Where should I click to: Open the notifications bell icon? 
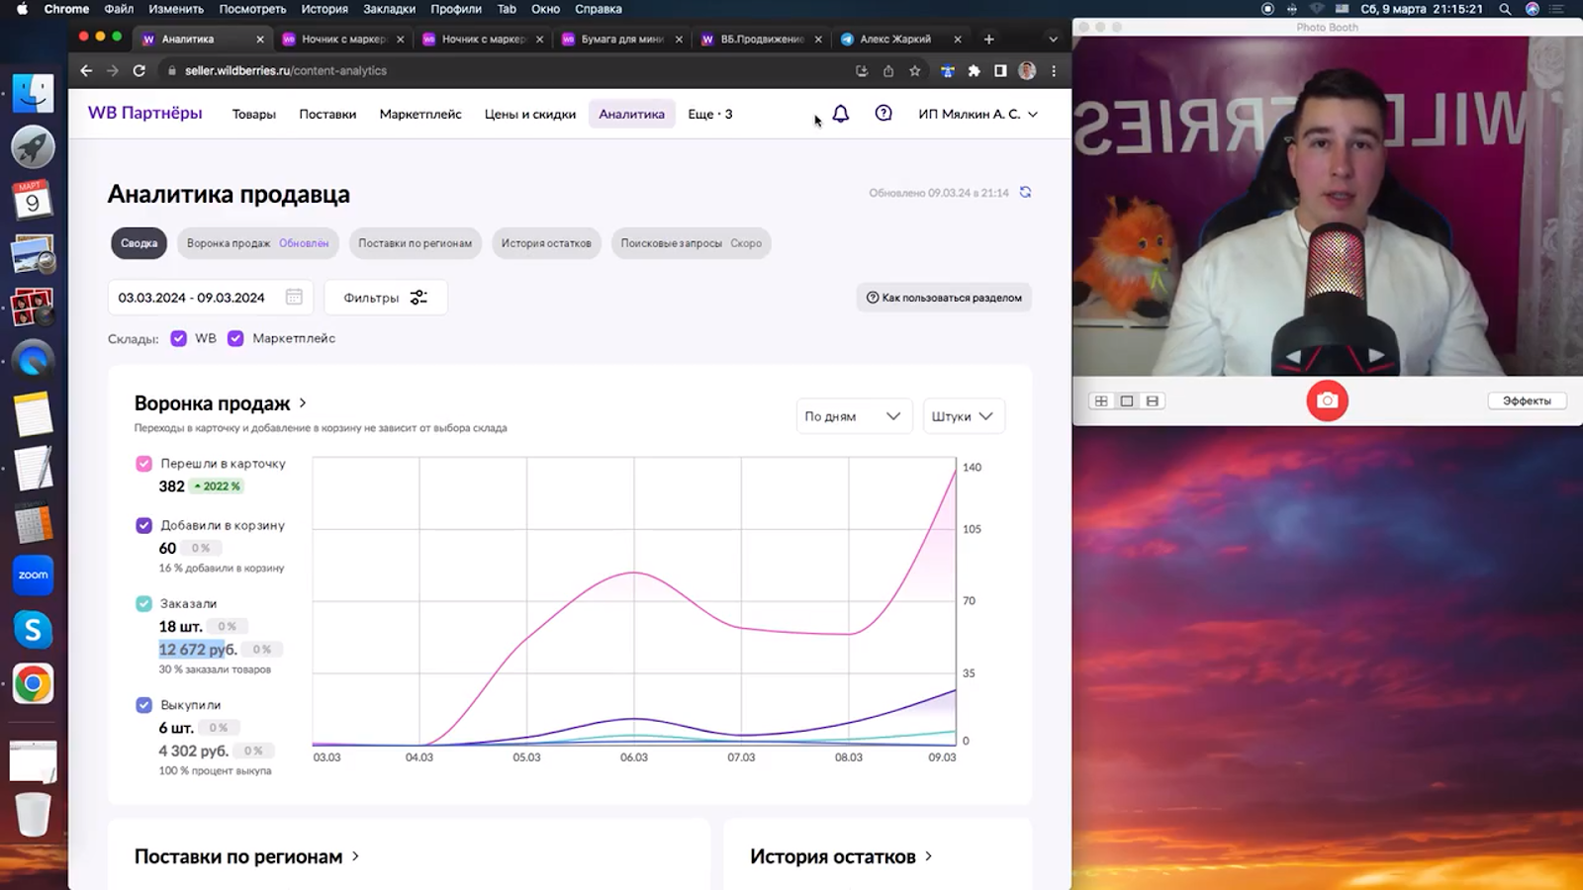[x=840, y=114]
